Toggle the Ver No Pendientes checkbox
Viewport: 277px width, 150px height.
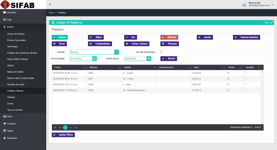pos(162,52)
